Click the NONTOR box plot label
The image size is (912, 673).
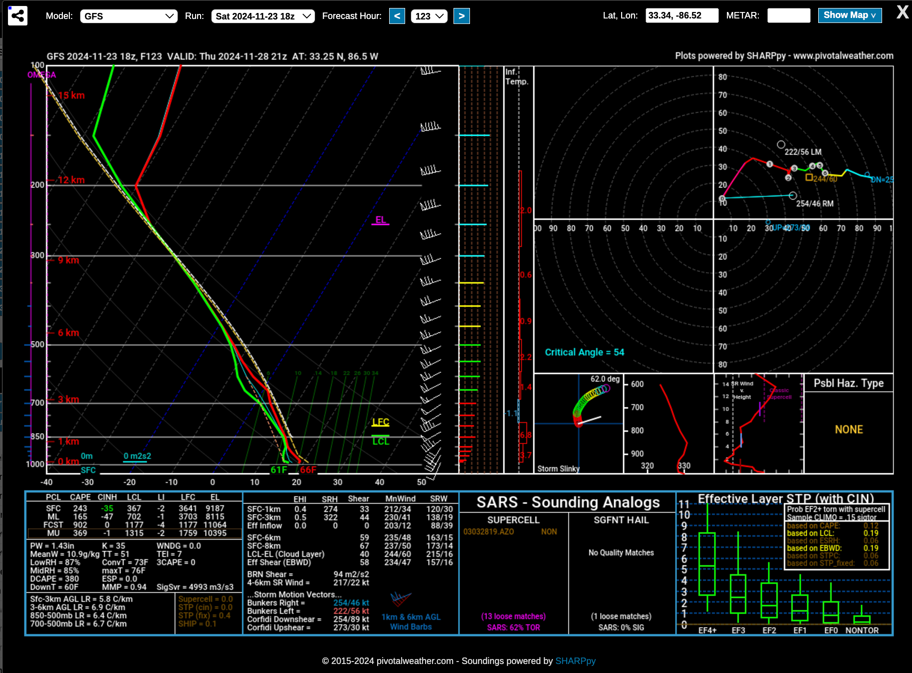point(862,631)
